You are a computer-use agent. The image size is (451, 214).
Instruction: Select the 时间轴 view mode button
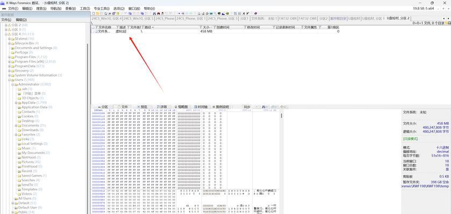pyautogui.click(x=201, y=107)
